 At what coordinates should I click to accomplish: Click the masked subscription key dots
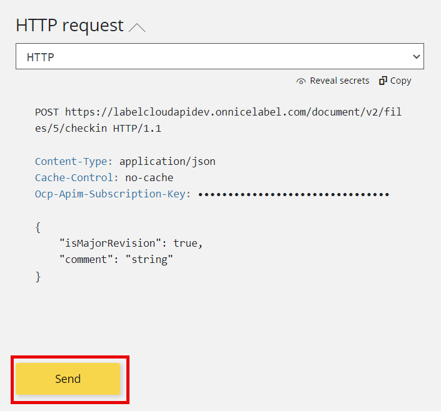[x=293, y=194]
